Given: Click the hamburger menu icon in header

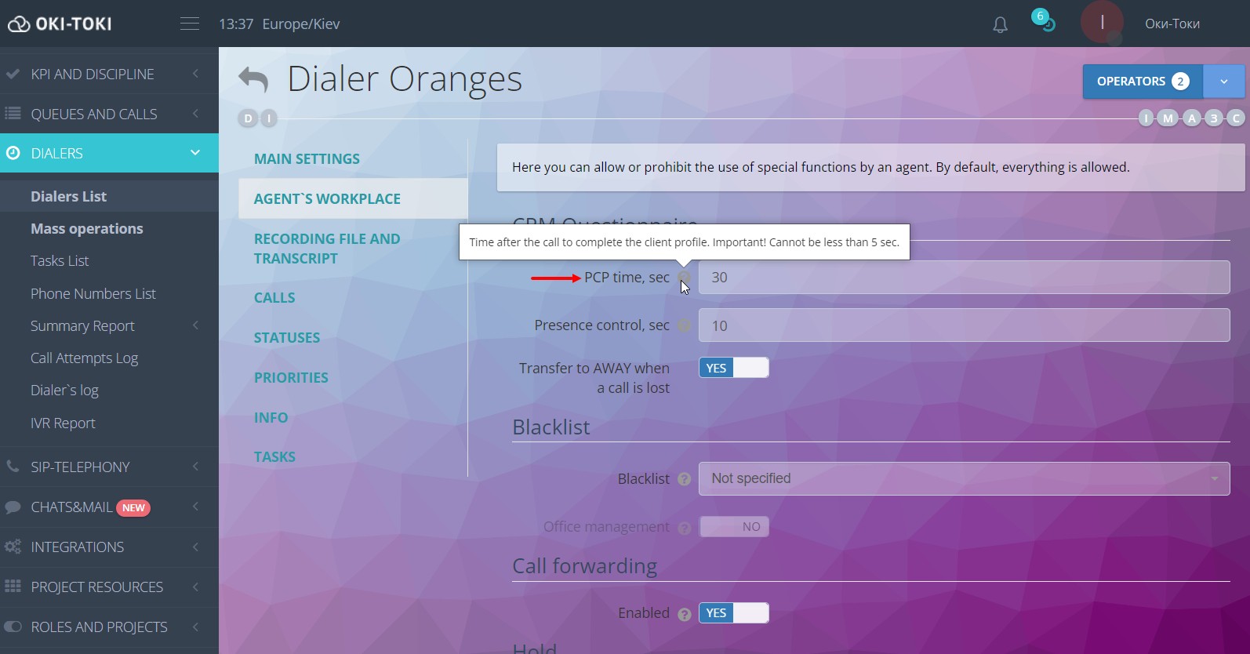Looking at the screenshot, I should pos(190,24).
